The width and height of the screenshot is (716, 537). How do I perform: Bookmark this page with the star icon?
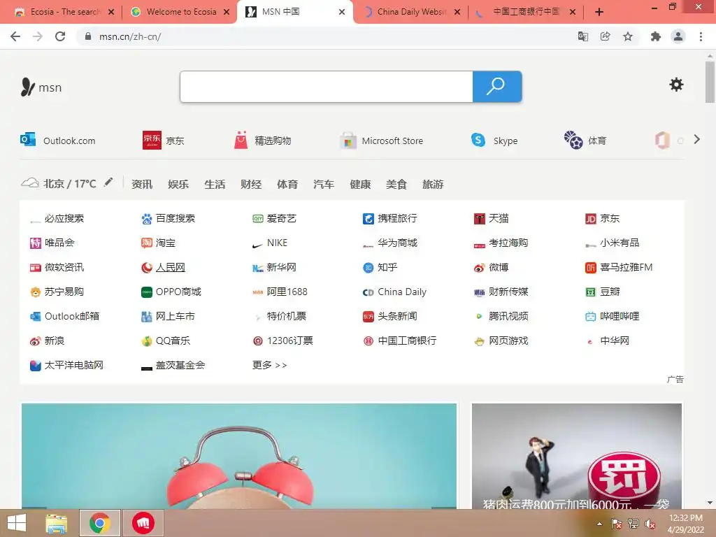pyautogui.click(x=628, y=36)
